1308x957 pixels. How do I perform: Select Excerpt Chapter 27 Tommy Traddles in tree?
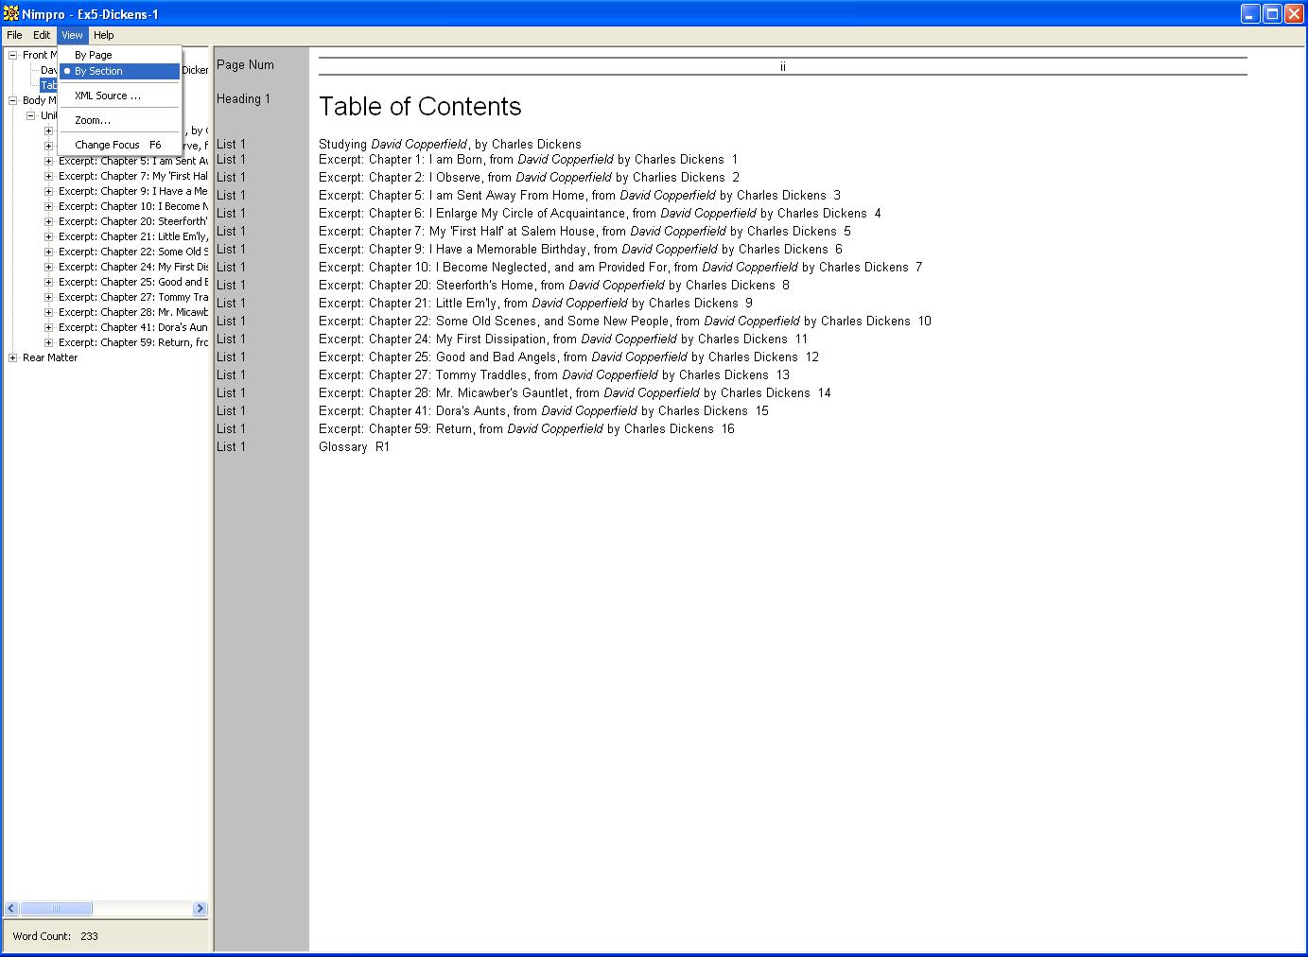pyautogui.click(x=133, y=297)
